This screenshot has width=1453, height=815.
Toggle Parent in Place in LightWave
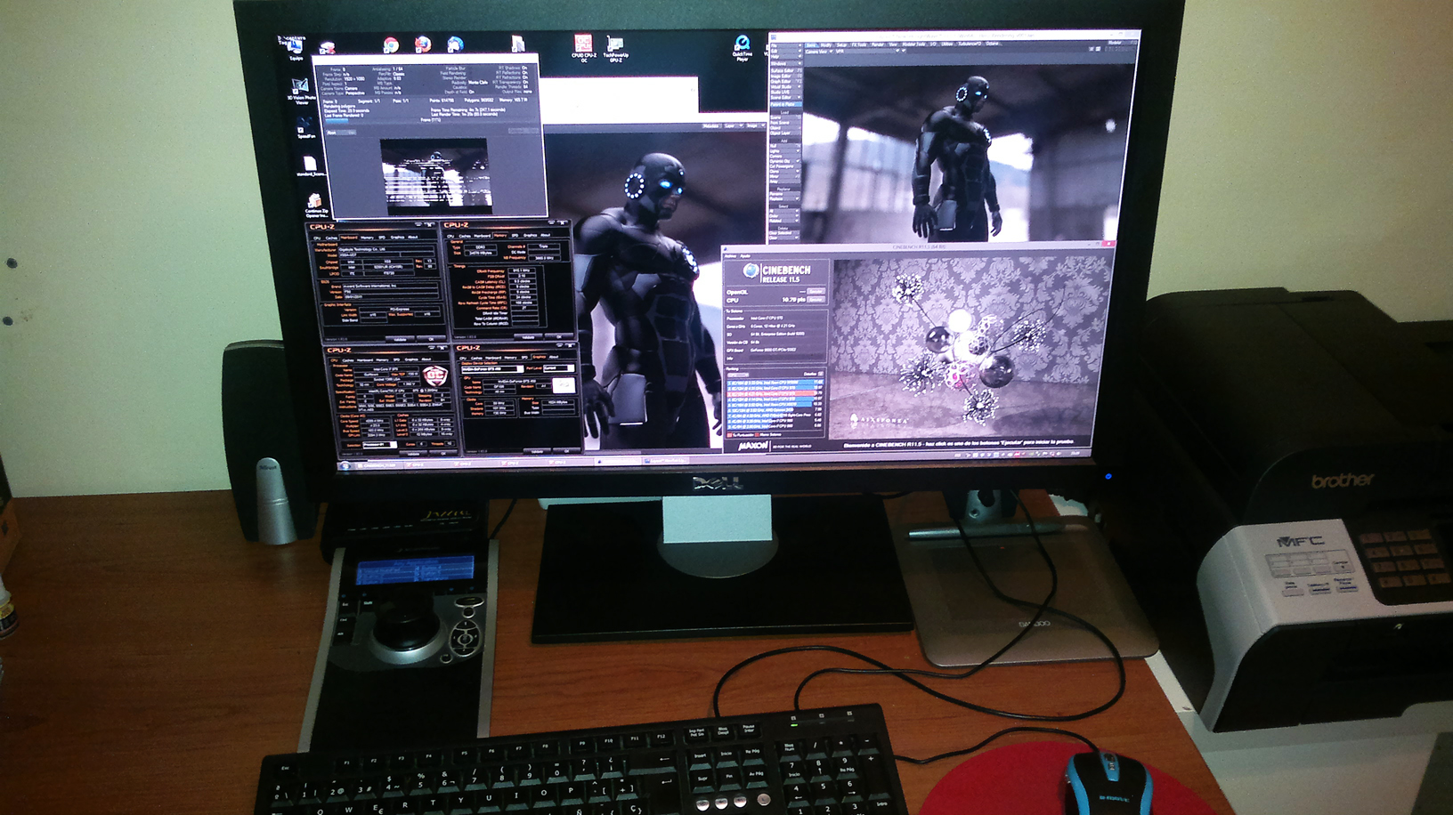point(786,104)
